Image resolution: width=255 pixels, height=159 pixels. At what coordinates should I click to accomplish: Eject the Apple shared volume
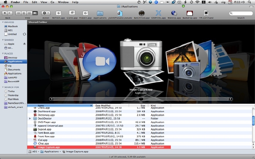(x=25, y=44)
